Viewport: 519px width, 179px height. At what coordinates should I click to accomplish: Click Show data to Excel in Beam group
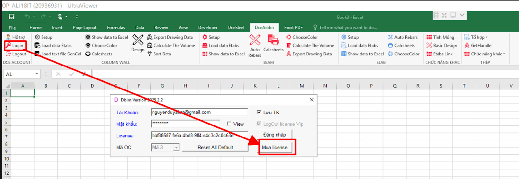223,54
